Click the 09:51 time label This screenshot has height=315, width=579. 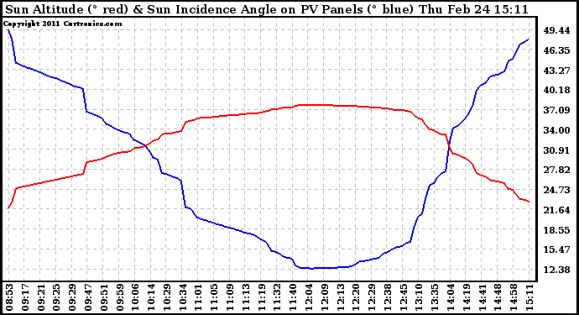click(104, 297)
